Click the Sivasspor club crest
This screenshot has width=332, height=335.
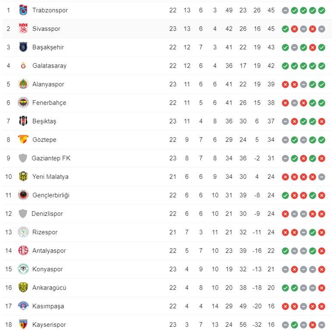pos(23,29)
